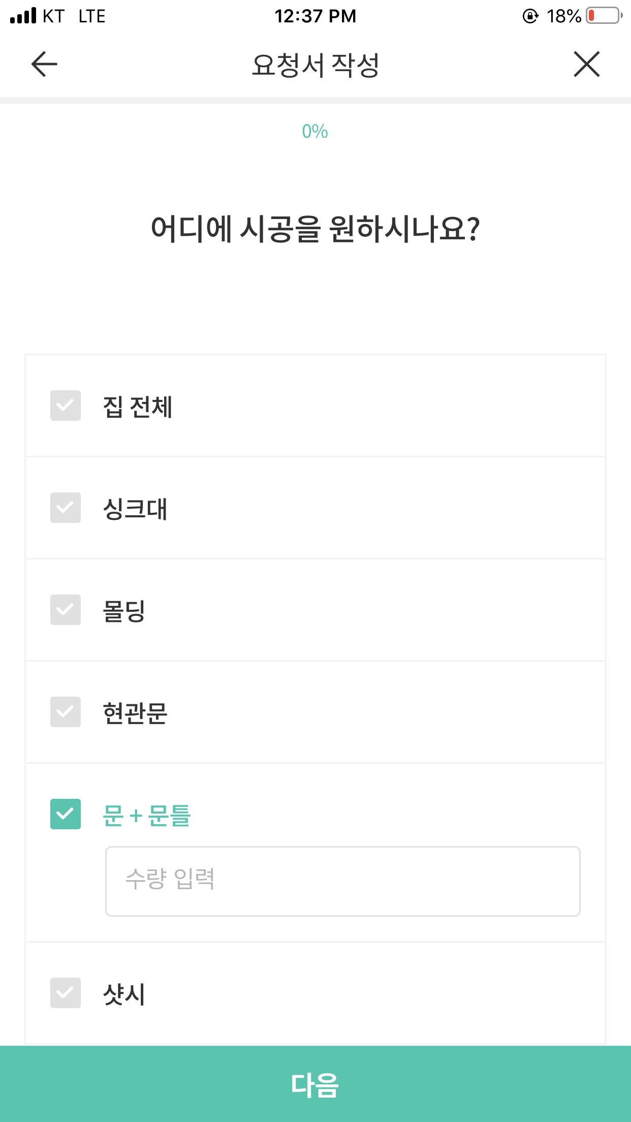
Task: Tap the 집 전체 option label
Action: point(138,407)
